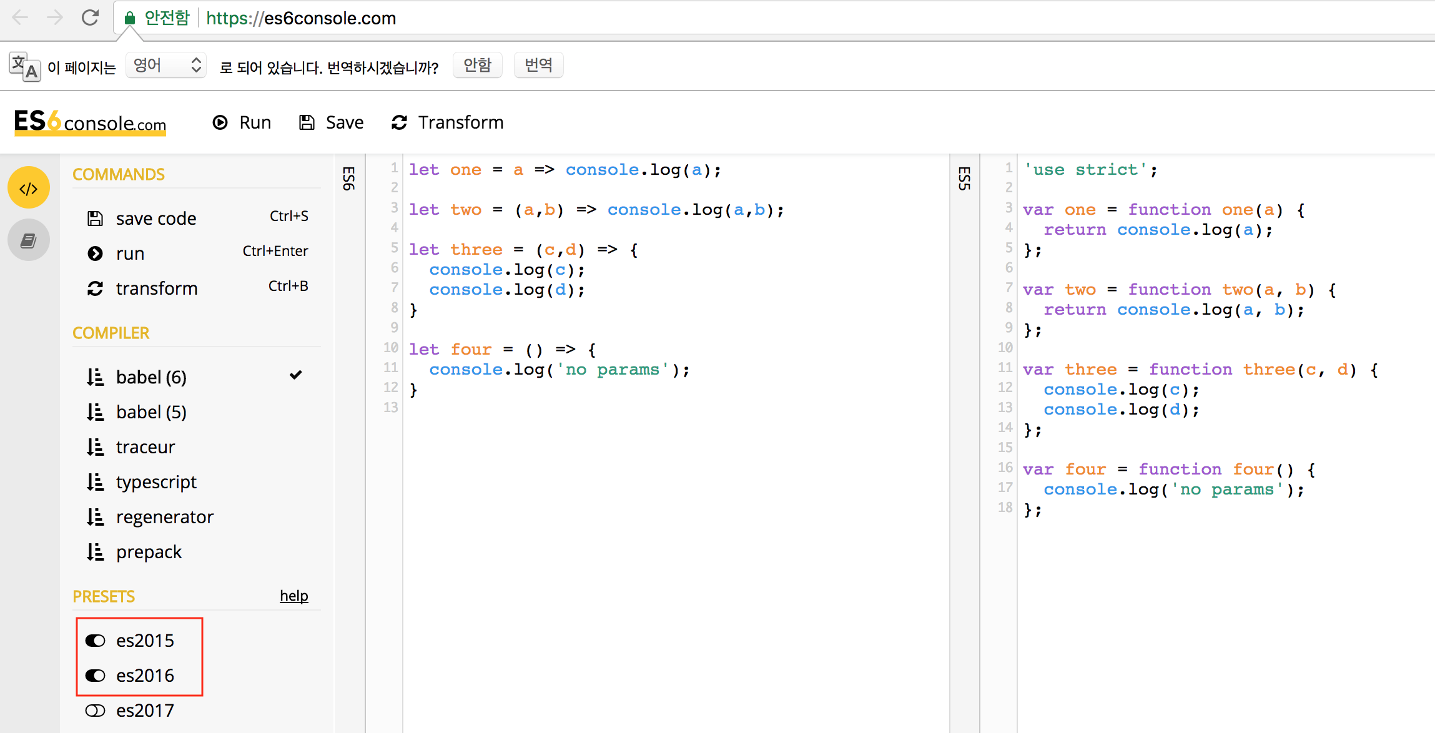Click the browser forward arrow
This screenshot has height=733, width=1435.
[55, 17]
